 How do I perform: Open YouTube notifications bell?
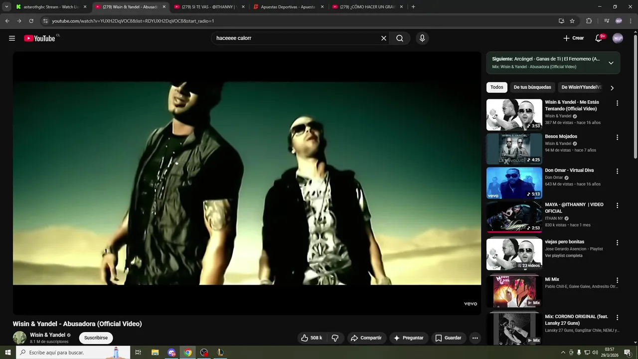tap(599, 38)
